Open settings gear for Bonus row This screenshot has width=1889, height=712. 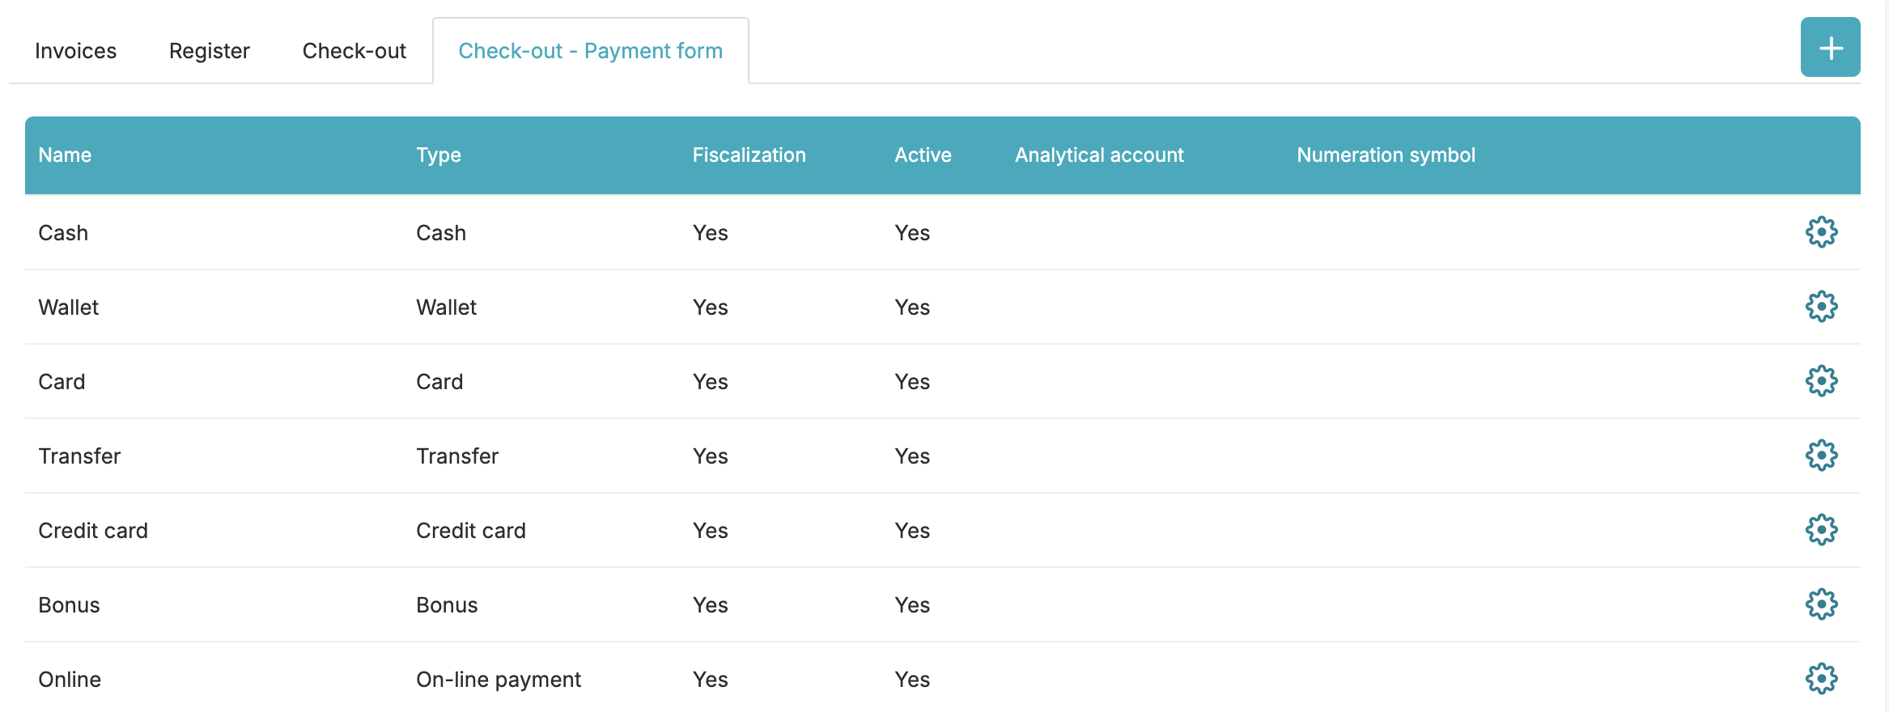point(1821,604)
